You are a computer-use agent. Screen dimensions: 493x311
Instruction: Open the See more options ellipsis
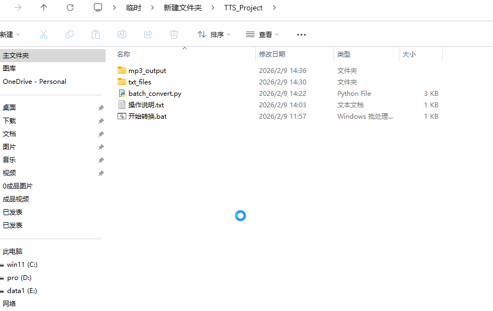301,35
